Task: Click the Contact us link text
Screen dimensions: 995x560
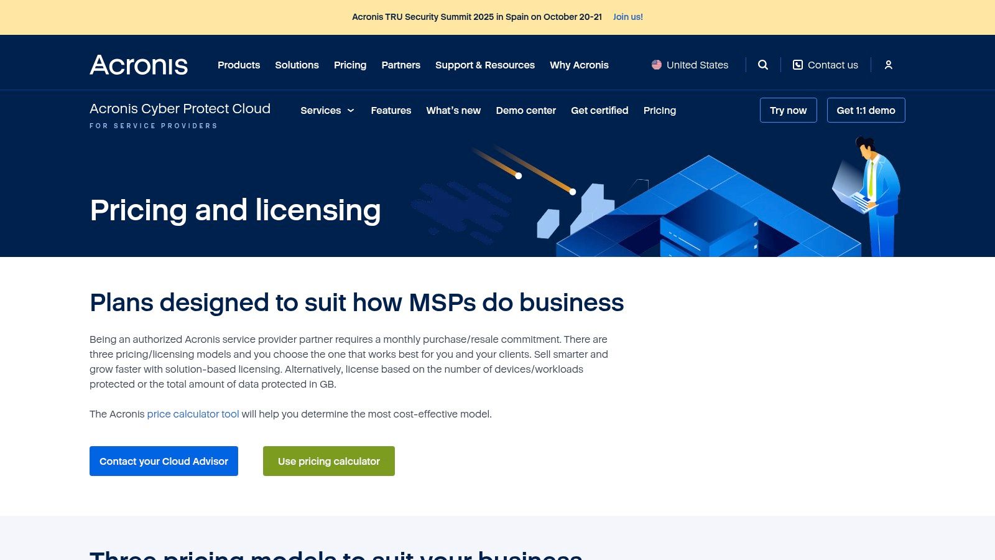Action: click(833, 65)
